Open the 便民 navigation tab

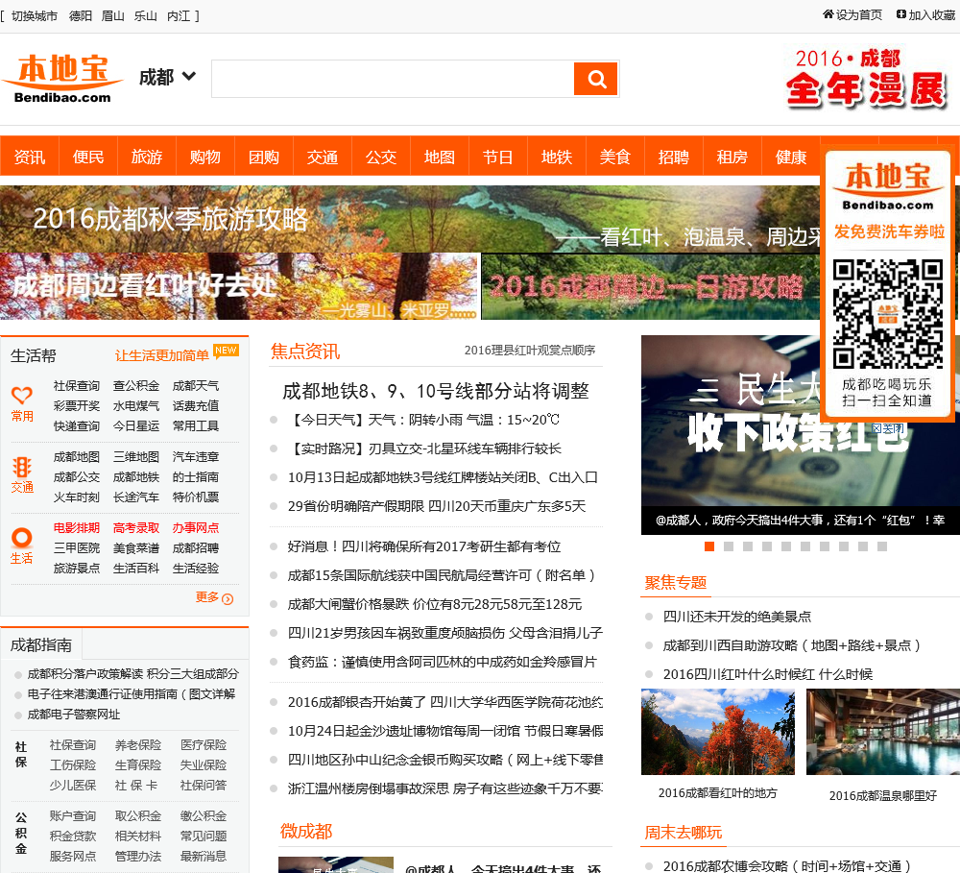(88, 157)
